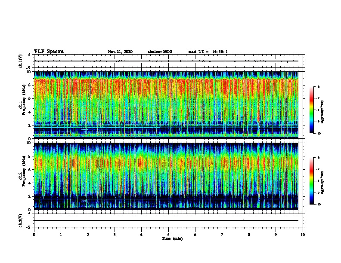Image resolution: width=341 pixels, height=263 pixels.
Task: Click the "Time (min)" axis title
Action: [x=172, y=239]
